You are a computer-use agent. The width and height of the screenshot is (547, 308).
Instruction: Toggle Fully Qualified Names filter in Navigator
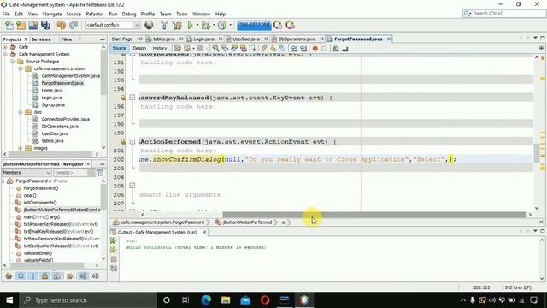(x=70, y=276)
